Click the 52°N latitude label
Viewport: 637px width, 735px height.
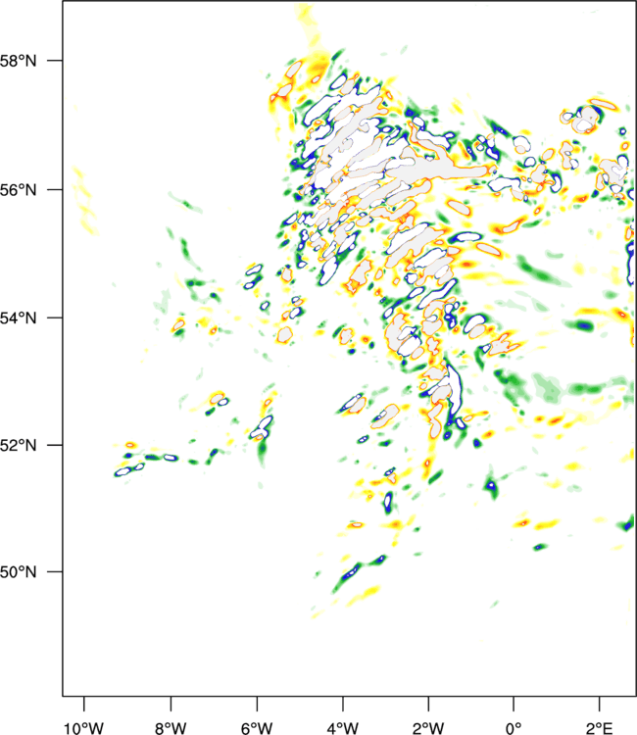coord(18,445)
